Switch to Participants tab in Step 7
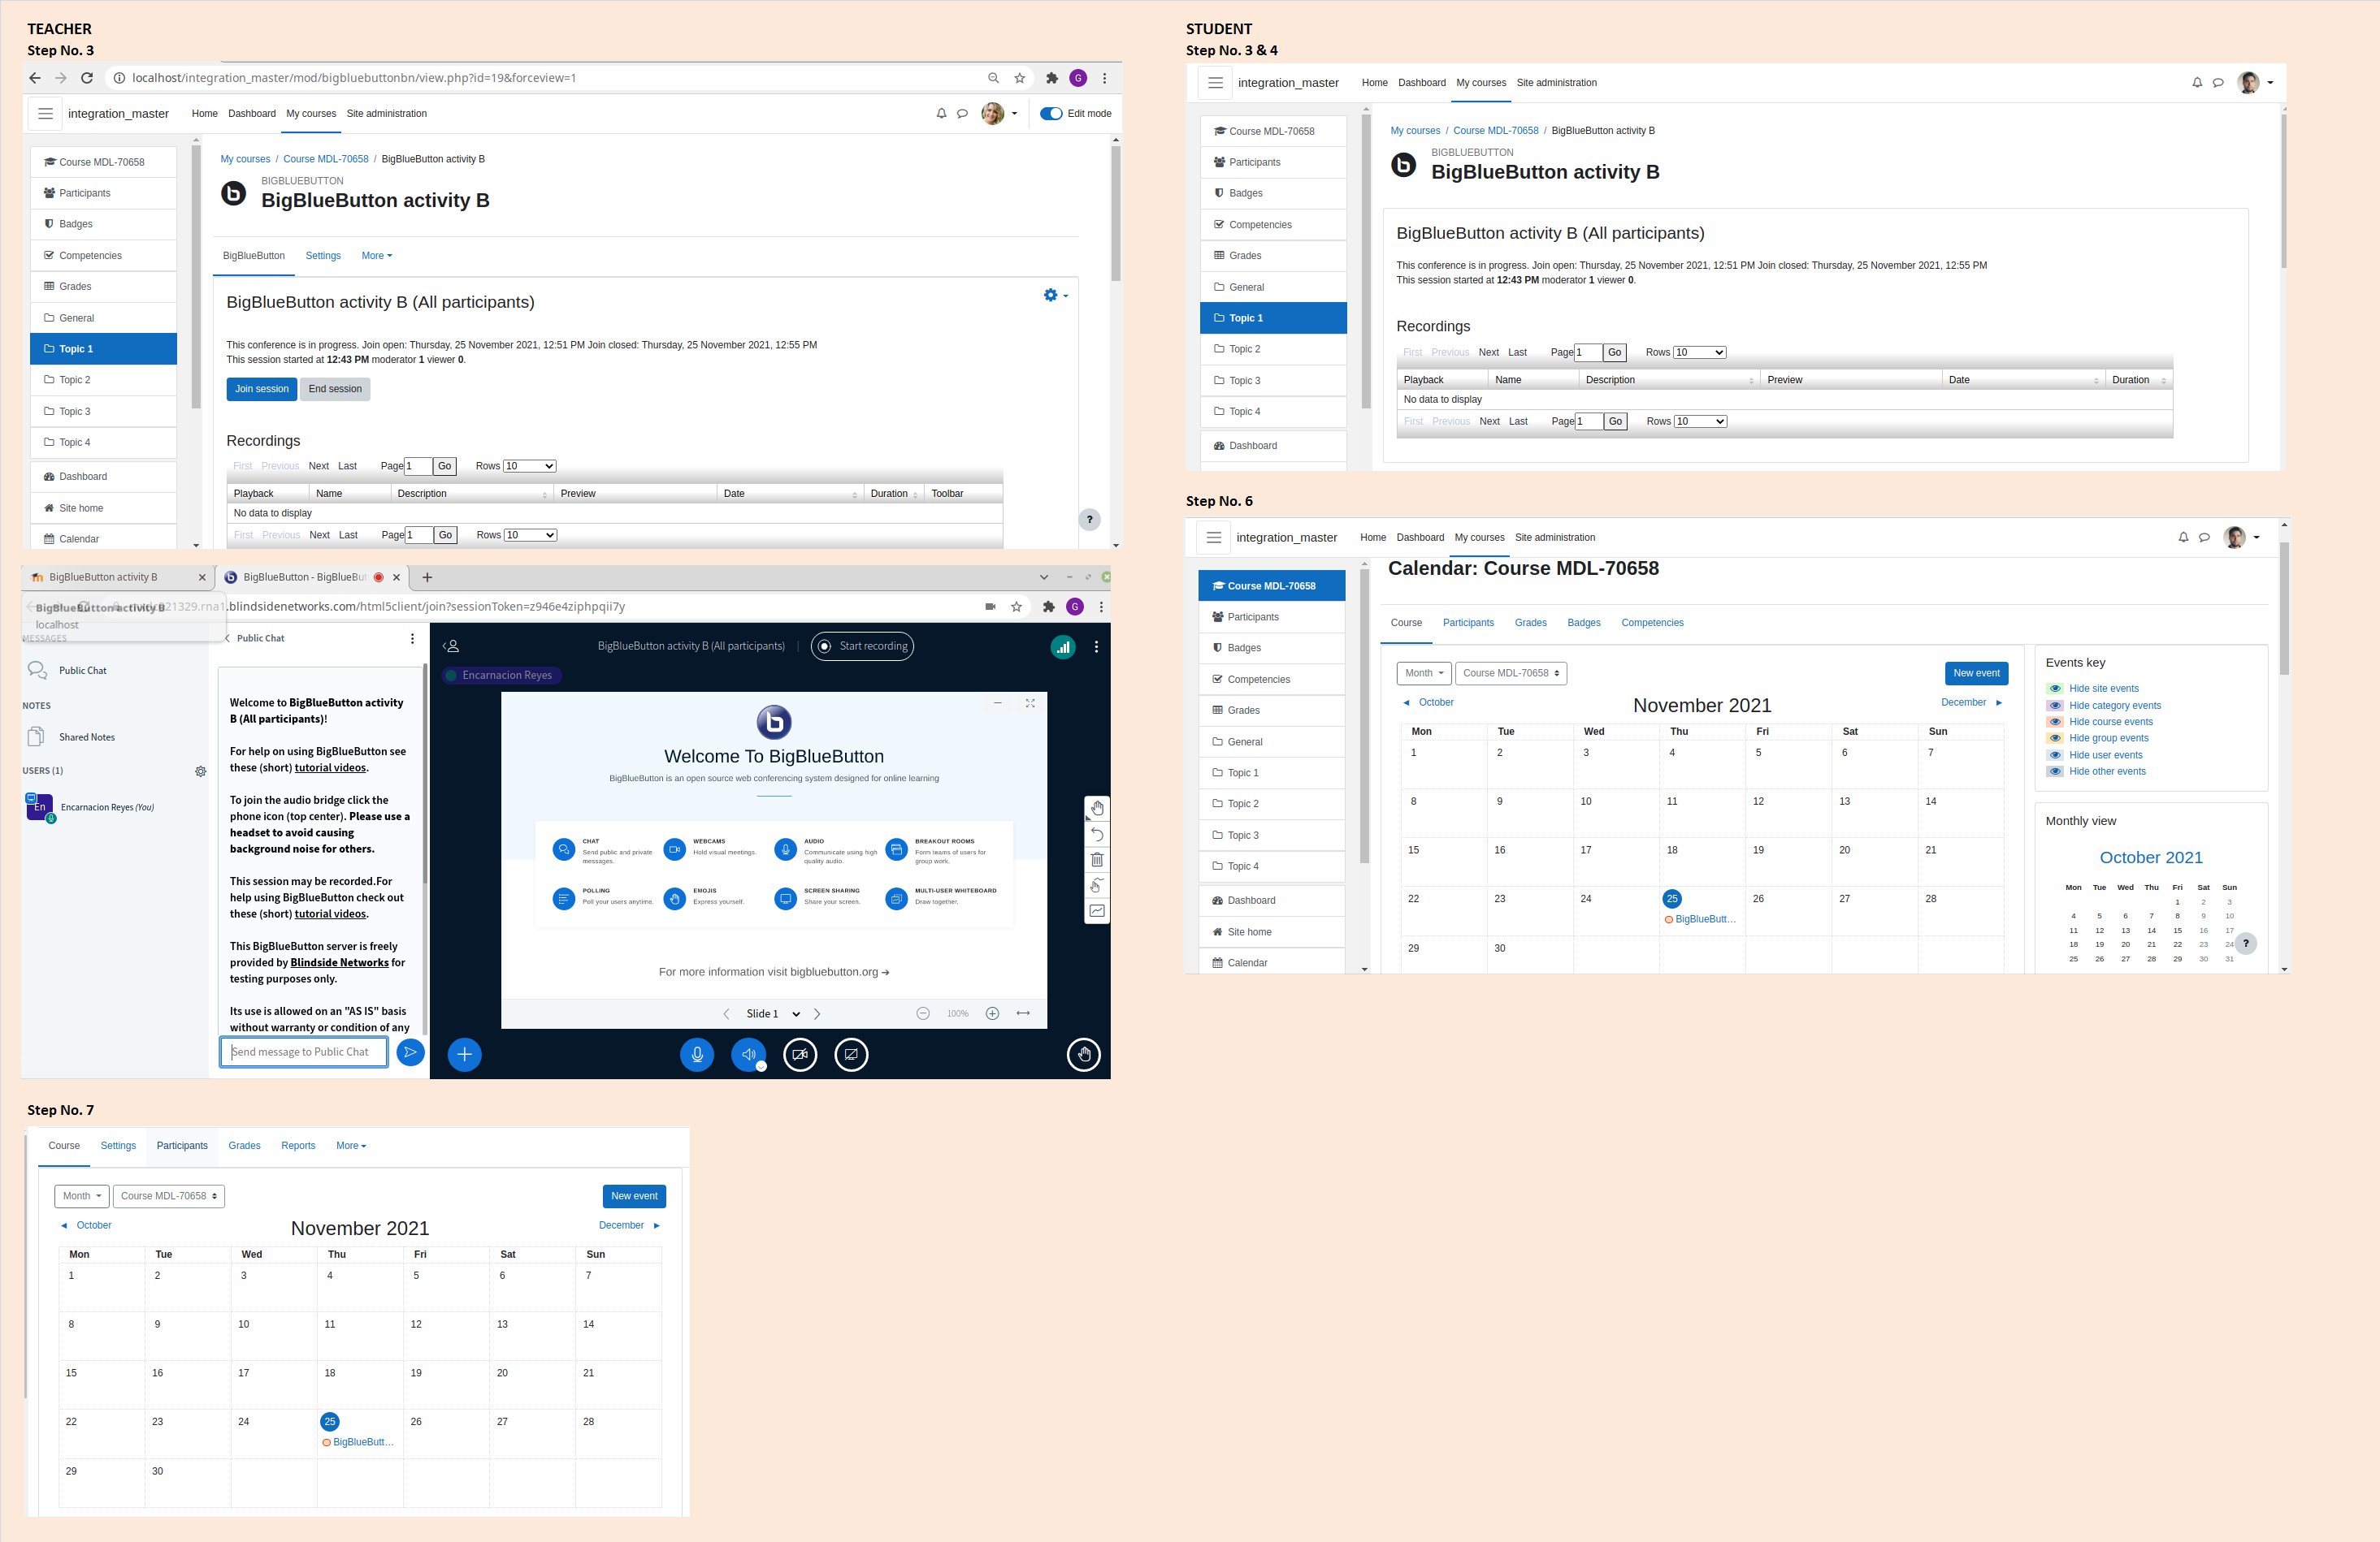2380x1542 pixels. 182,1147
